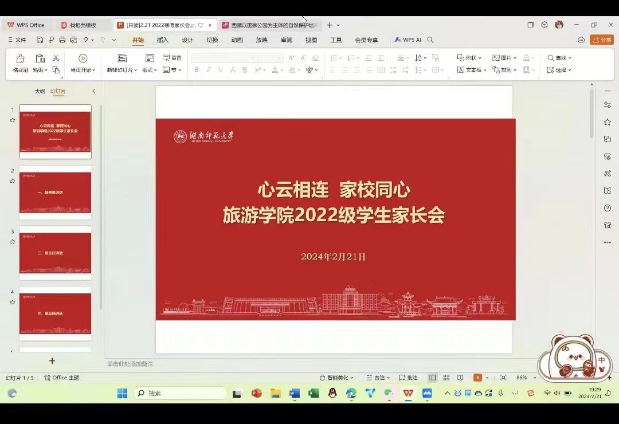
Task: Expand the New Slide (新建幻灯片) dropdown
Action: [122, 70]
